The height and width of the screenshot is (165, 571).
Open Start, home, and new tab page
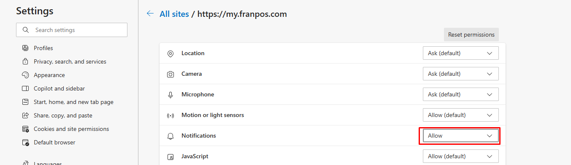coord(73,102)
